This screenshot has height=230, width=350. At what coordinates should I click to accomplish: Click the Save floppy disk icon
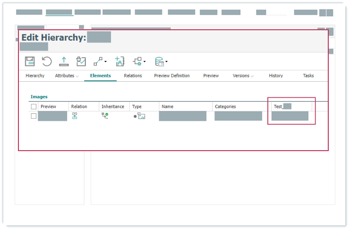point(29,61)
